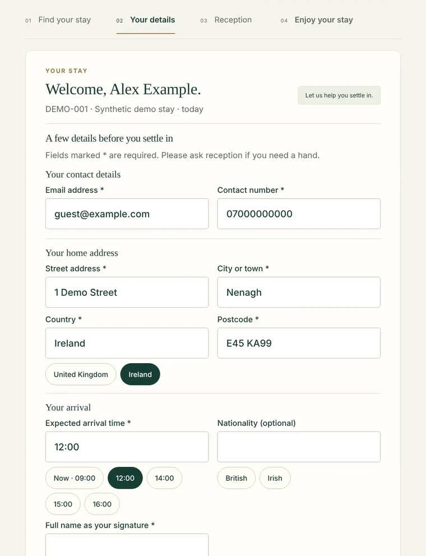The image size is (426, 556).
Task: Click the Country input box
Action: (127, 343)
